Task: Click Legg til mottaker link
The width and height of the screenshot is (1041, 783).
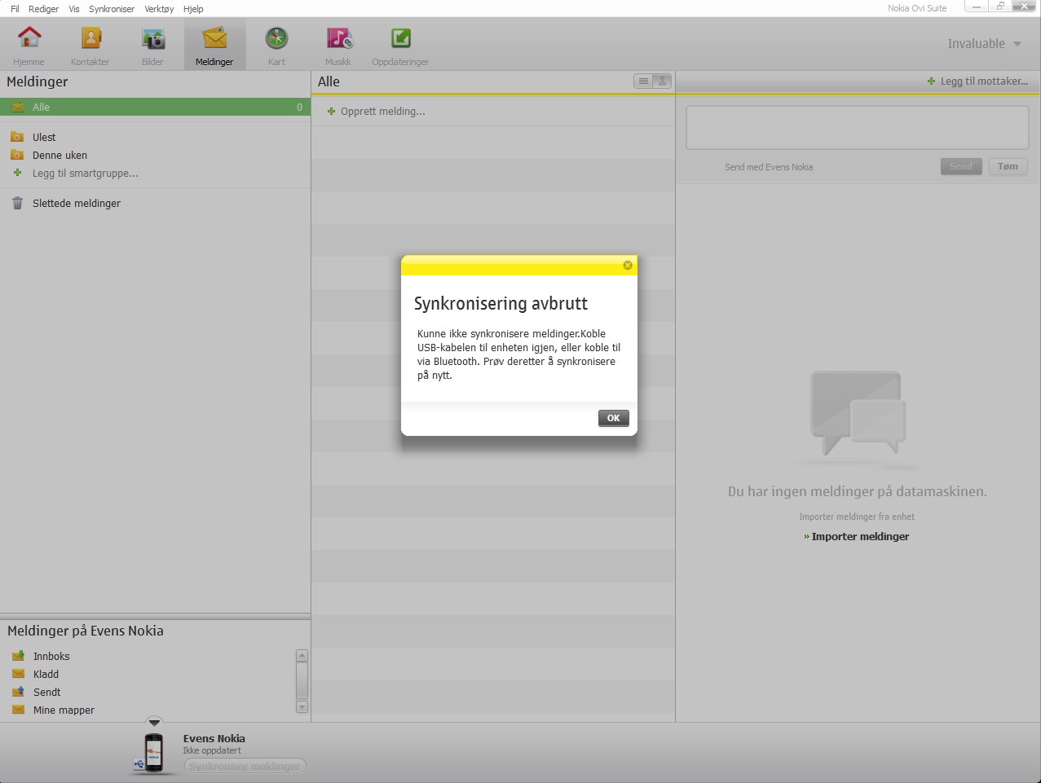Action: pos(977,81)
